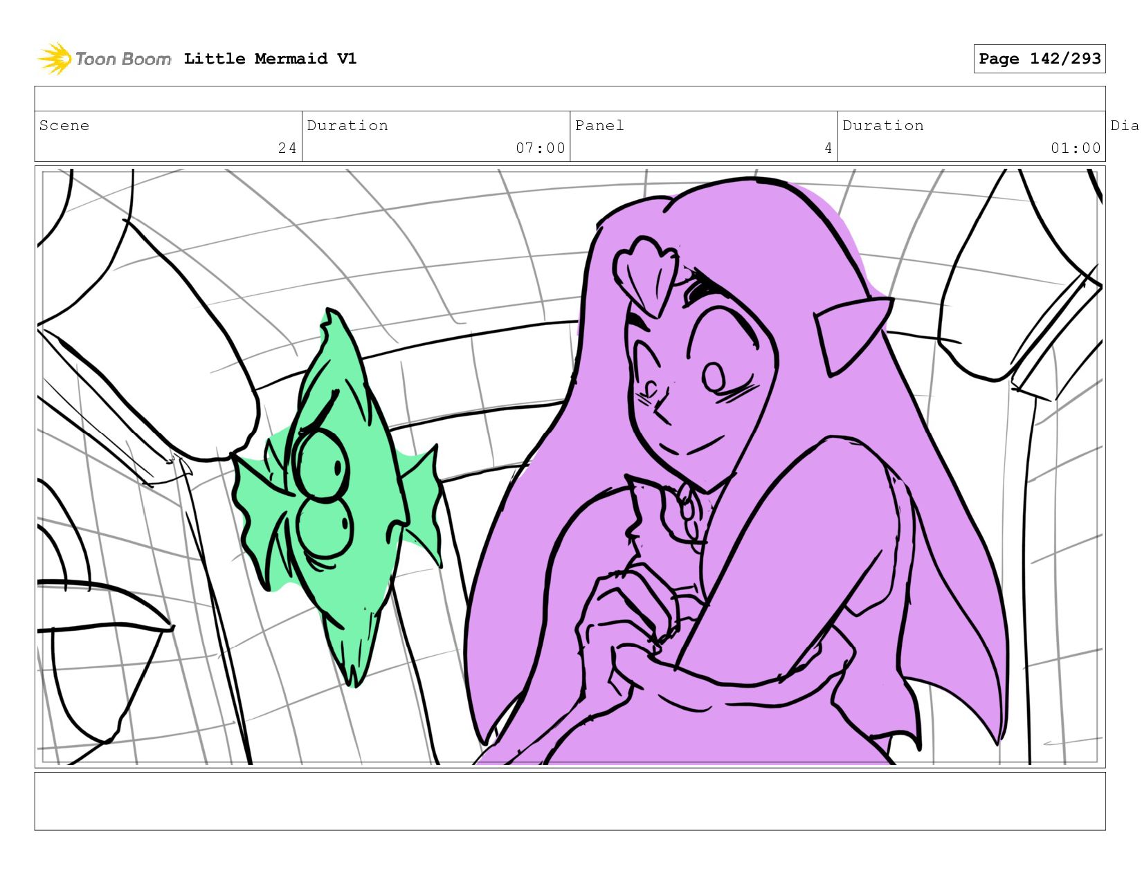The height and width of the screenshot is (882, 1142).
Task: Click the 'Page 142/293' page indicator
Action: (1040, 59)
